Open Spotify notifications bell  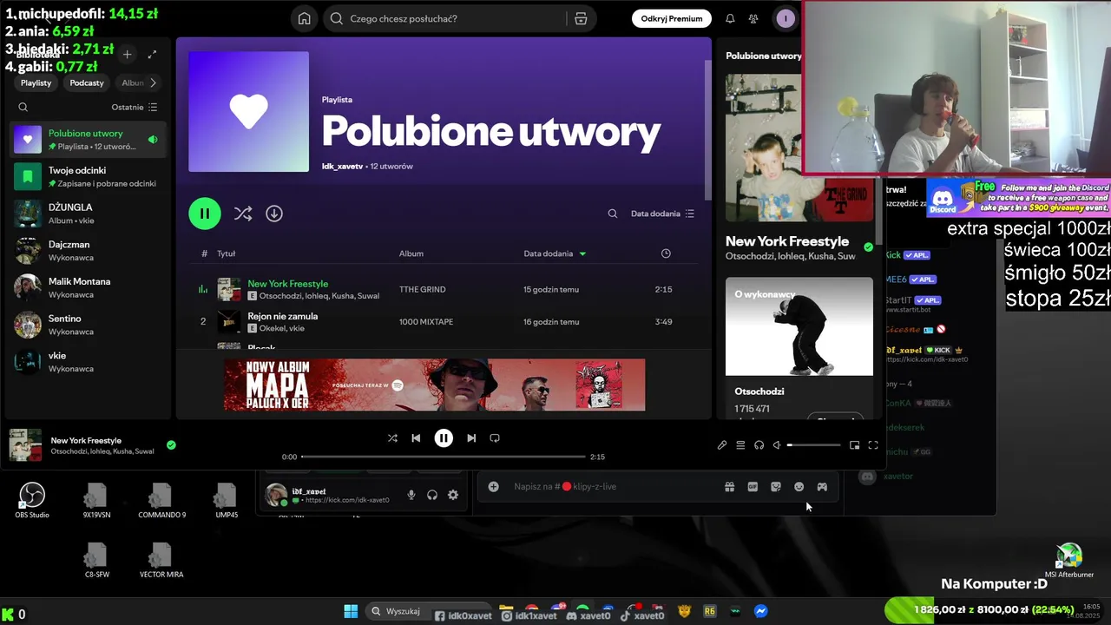coord(730,18)
